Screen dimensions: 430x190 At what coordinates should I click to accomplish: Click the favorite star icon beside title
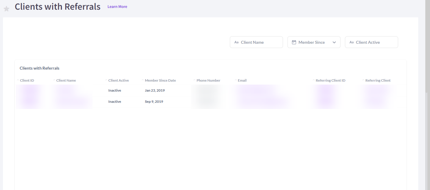pos(6,9)
